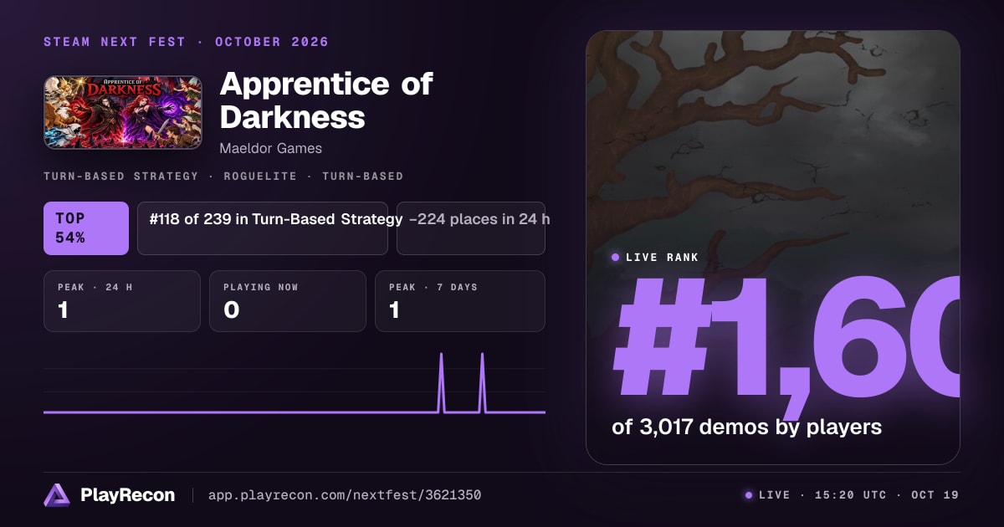The height and width of the screenshot is (527, 1004).
Task: Select the #118 of 239 in Turn-Based Strategy box
Action: tap(263, 228)
